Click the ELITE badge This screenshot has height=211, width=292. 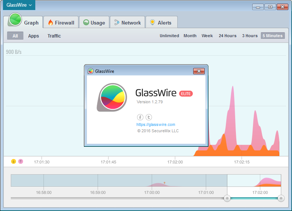186,94
